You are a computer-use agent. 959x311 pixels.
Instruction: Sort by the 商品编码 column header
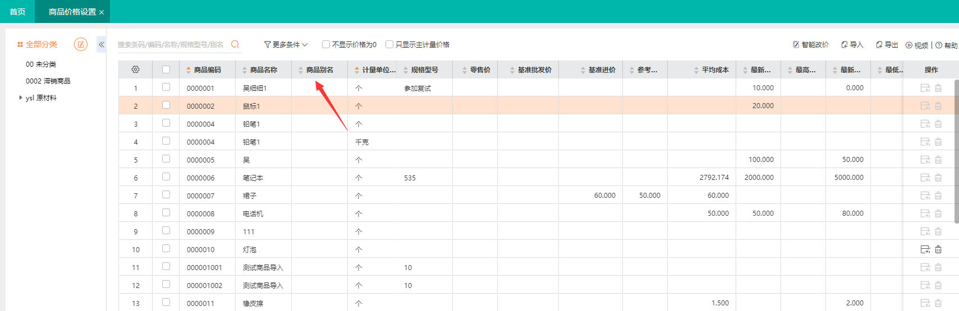point(207,69)
